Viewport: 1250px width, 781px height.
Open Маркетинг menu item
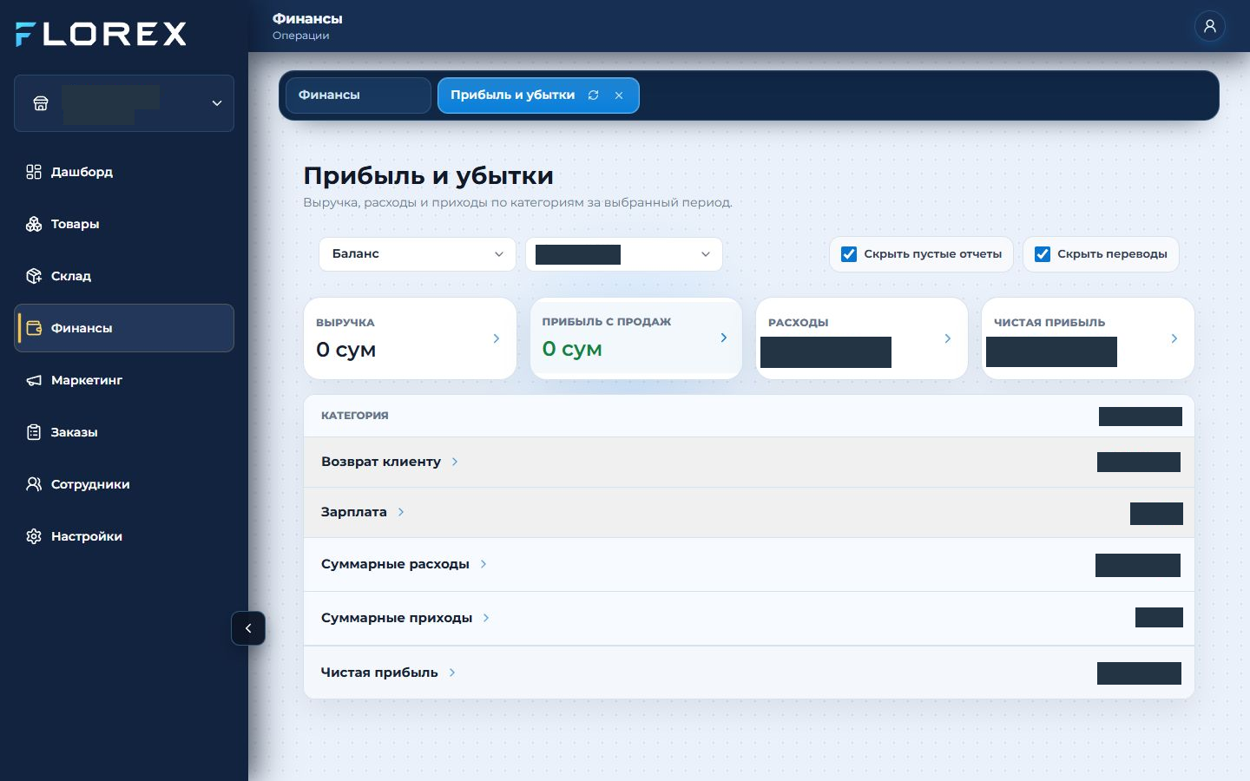124,380
